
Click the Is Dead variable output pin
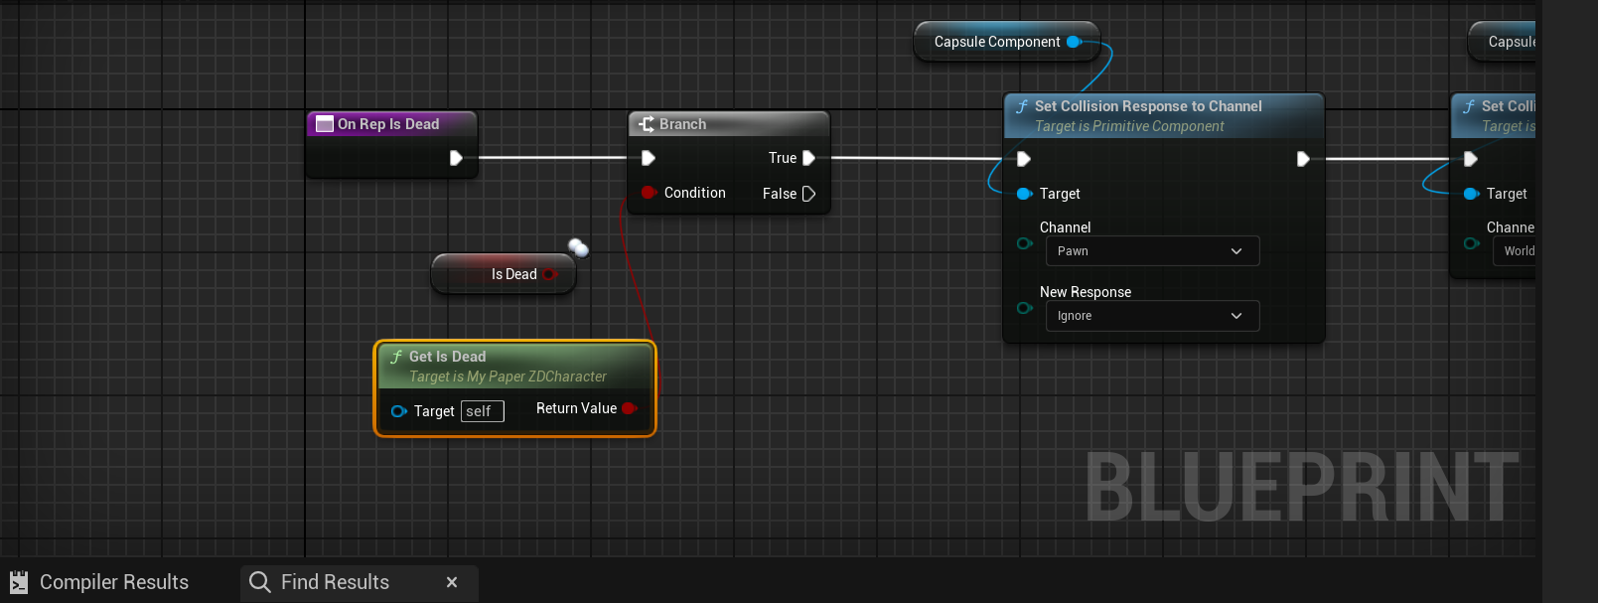549,274
